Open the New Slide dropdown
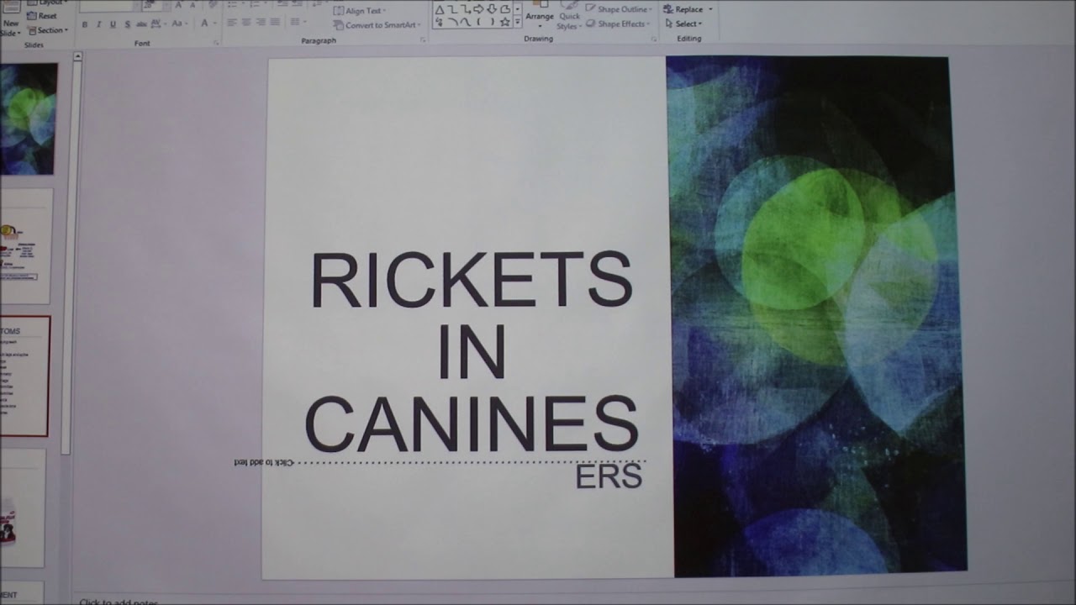The width and height of the screenshot is (1076, 605). 11,29
